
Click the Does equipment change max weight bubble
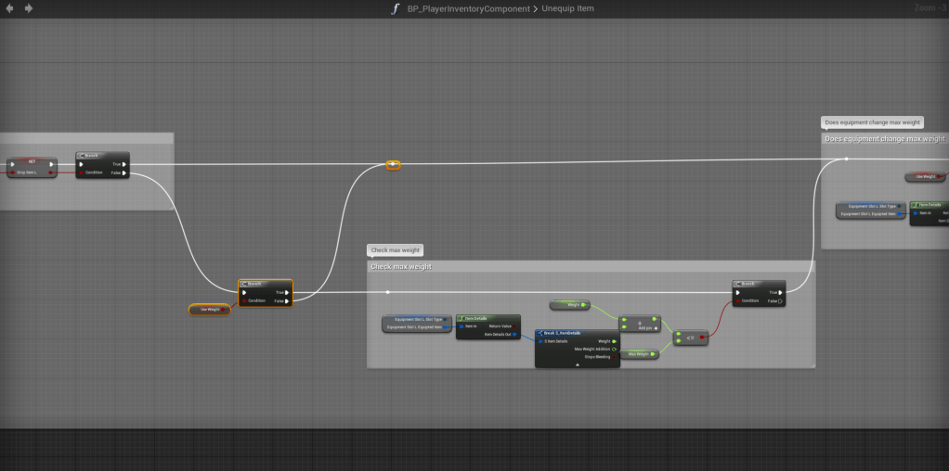pyautogui.click(x=871, y=122)
